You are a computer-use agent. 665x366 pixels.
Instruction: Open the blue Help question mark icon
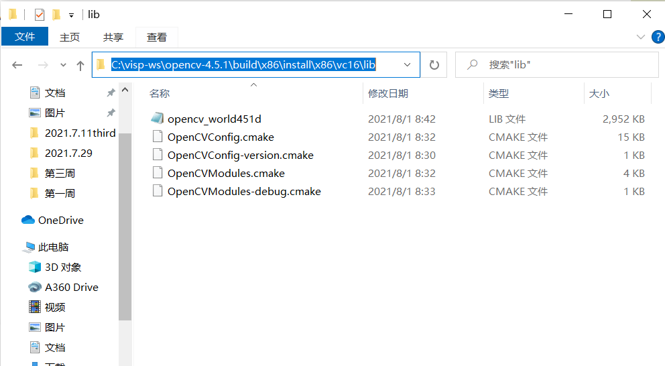[x=658, y=37]
